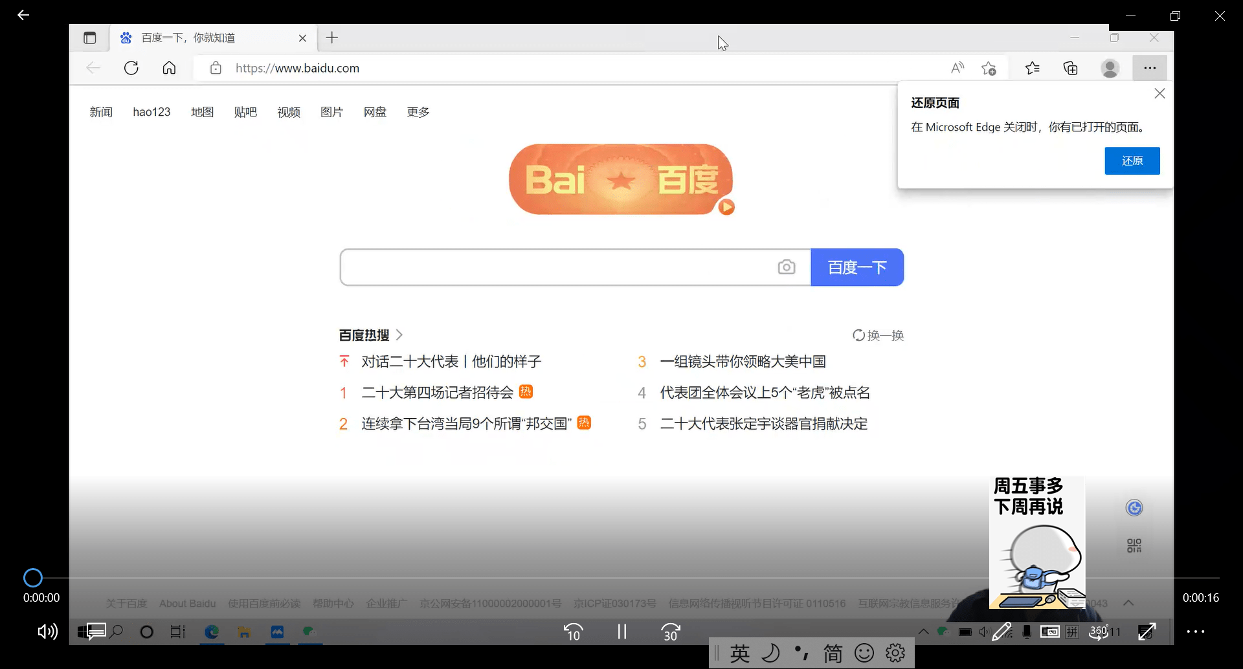Viewport: 1243px width, 669px height.
Task: Click the browser refresh icon
Action: pos(131,68)
